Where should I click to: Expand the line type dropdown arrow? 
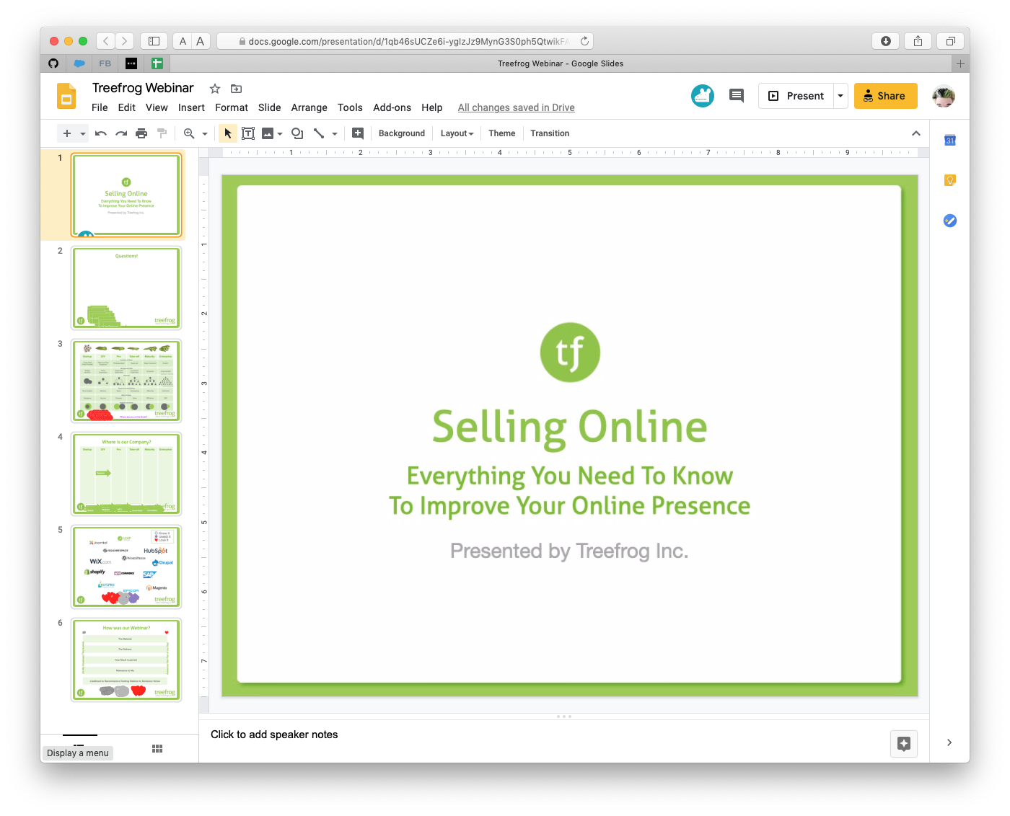click(x=335, y=134)
